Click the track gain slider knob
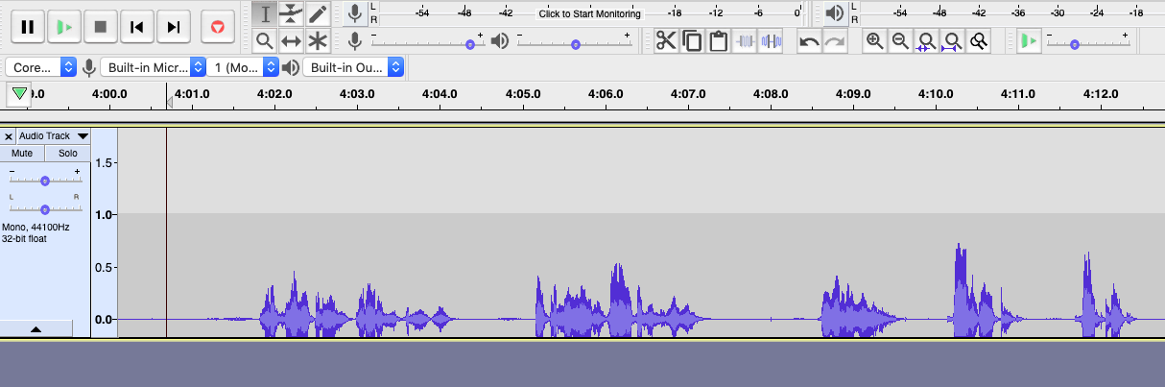Image resolution: width=1165 pixels, height=387 pixels. 44,181
